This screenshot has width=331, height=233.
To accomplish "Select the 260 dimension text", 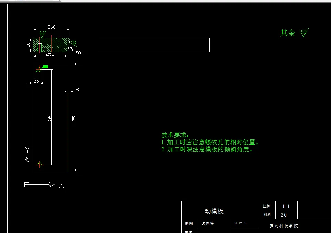I will (x=51, y=27).
